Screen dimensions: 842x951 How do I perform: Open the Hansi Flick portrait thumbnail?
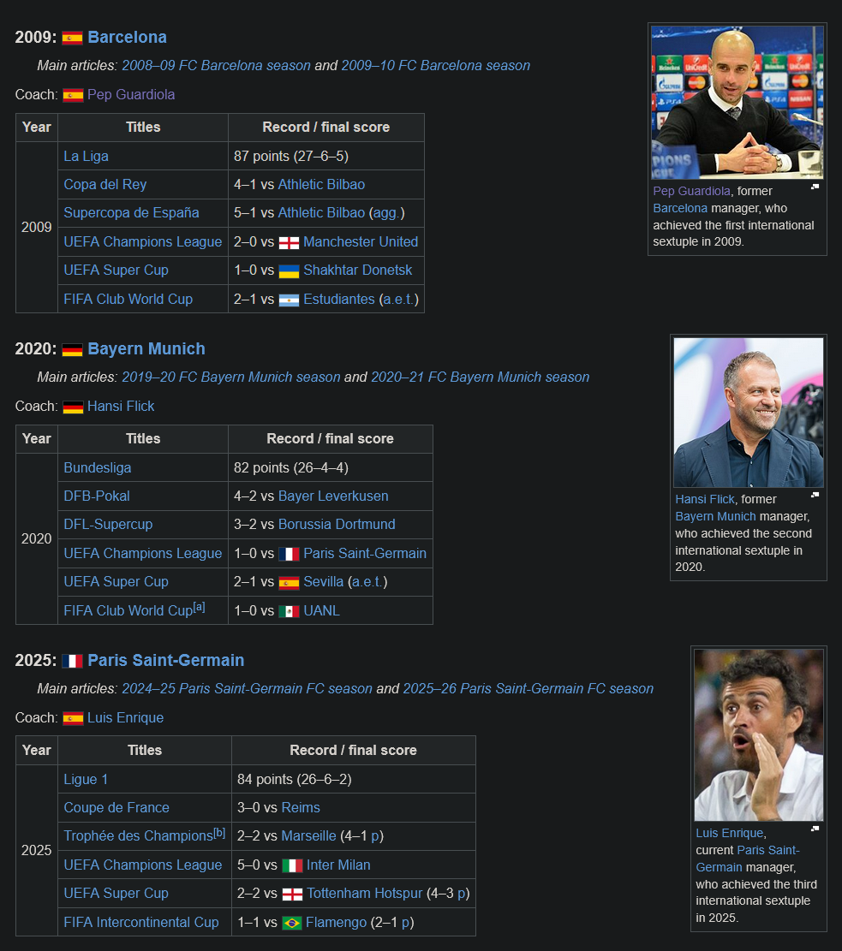pos(749,413)
